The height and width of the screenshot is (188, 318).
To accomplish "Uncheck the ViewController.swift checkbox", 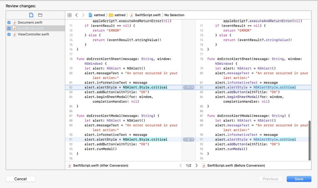I will pyautogui.click(x=9, y=34).
